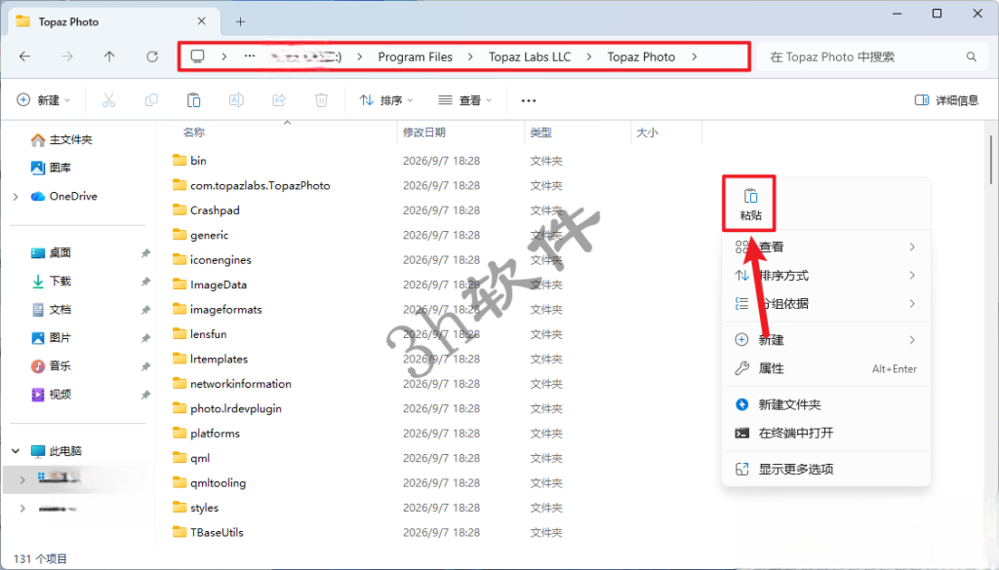Sort by the 大小 column header
This screenshot has width=999, height=570.
tap(647, 133)
